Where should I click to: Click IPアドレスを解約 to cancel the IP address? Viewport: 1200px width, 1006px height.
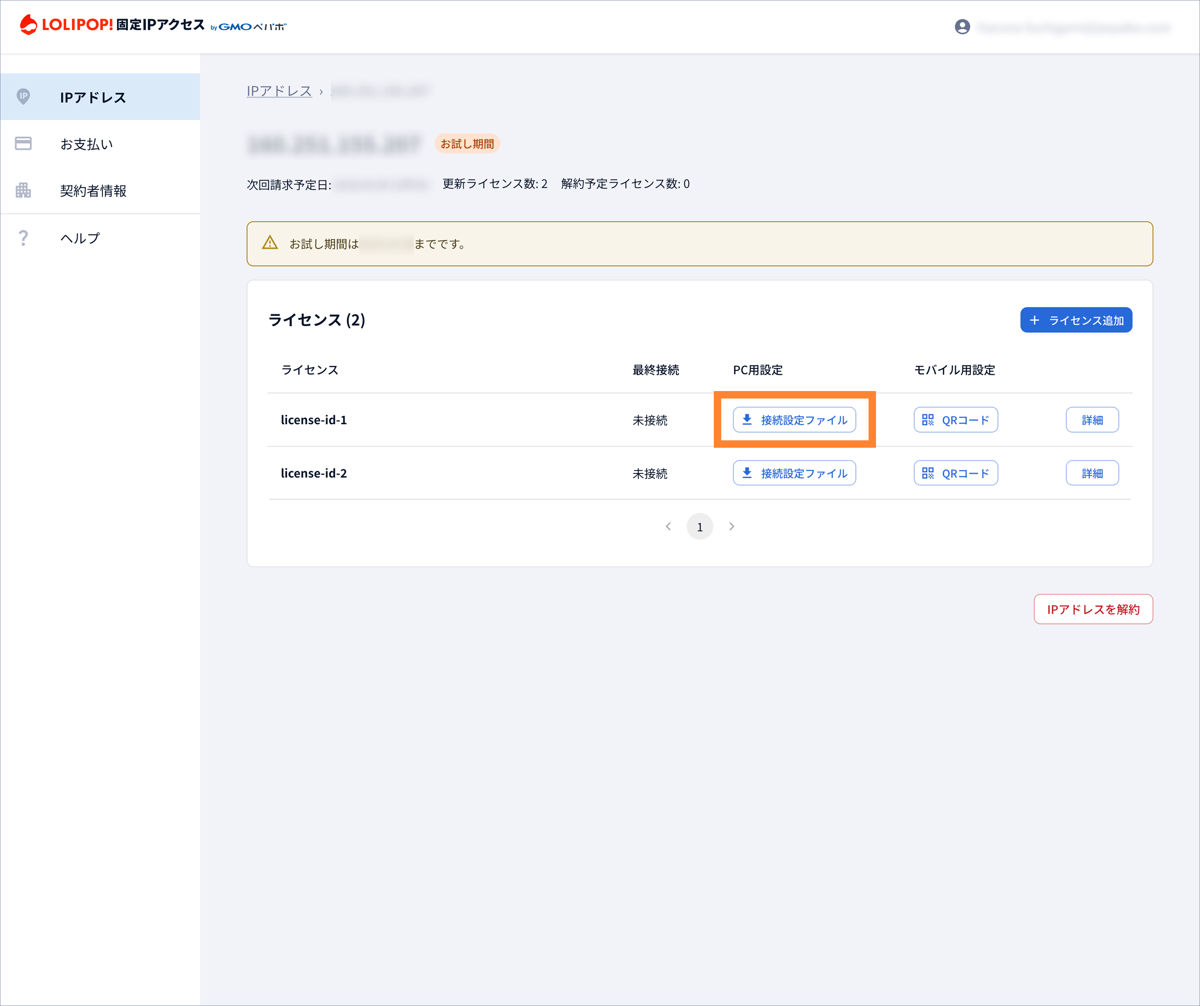coord(1093,609)
